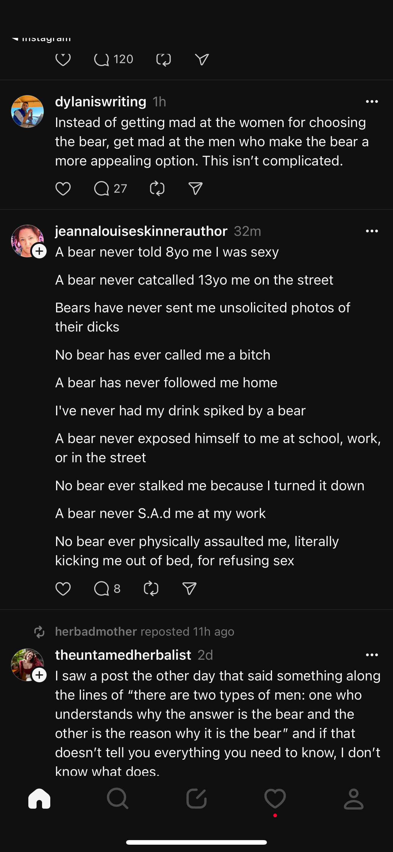Go to the Home tab
The width and height of the screenshot is (393, 852).
pos(39,798)
